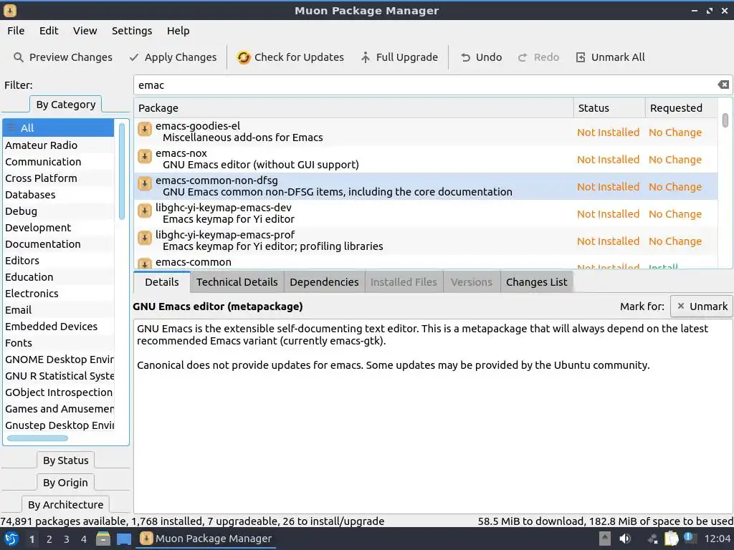Expand the By Status filter section

pos(65,460)
